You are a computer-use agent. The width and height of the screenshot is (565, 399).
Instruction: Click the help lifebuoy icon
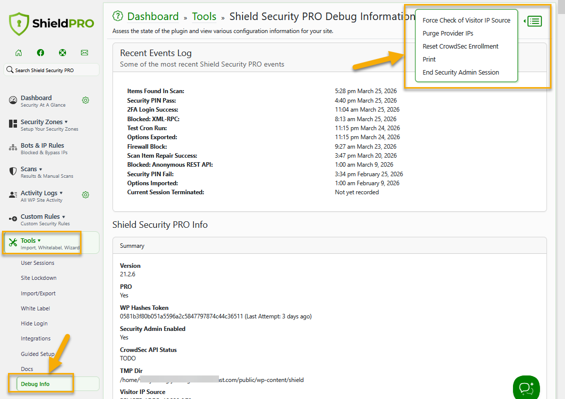tap(62, 53)
